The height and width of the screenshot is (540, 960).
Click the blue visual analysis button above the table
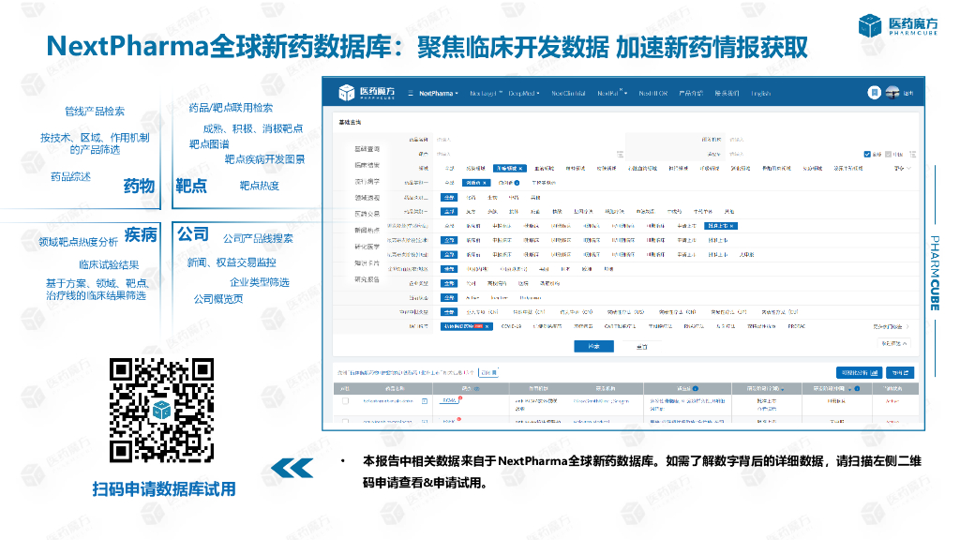point(858,372)
